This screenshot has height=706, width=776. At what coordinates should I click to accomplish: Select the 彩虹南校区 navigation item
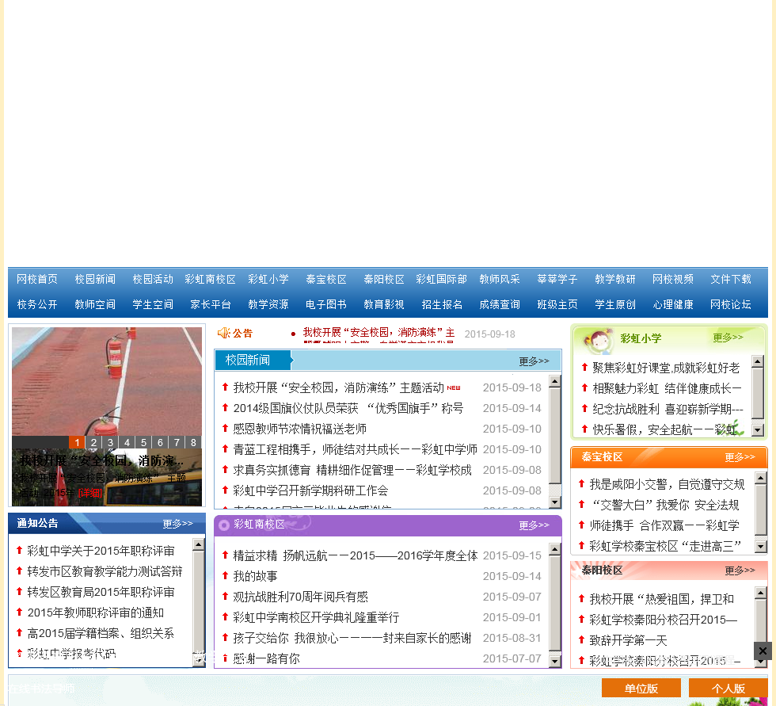(x=211, y=279)
